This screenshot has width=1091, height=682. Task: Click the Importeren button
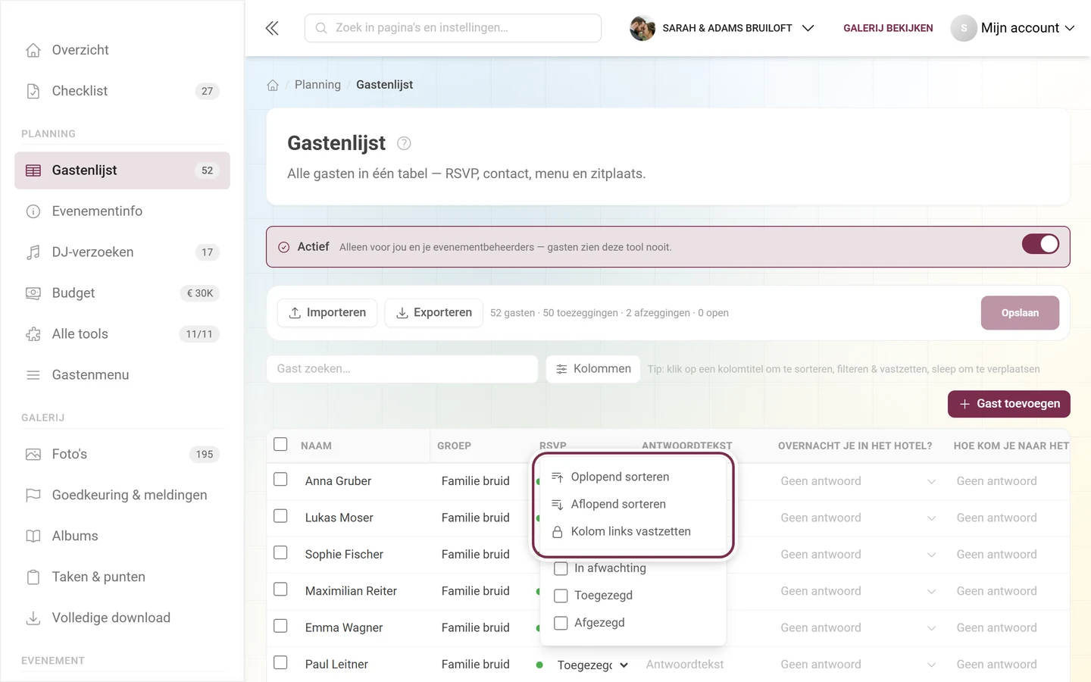(327, 313)
